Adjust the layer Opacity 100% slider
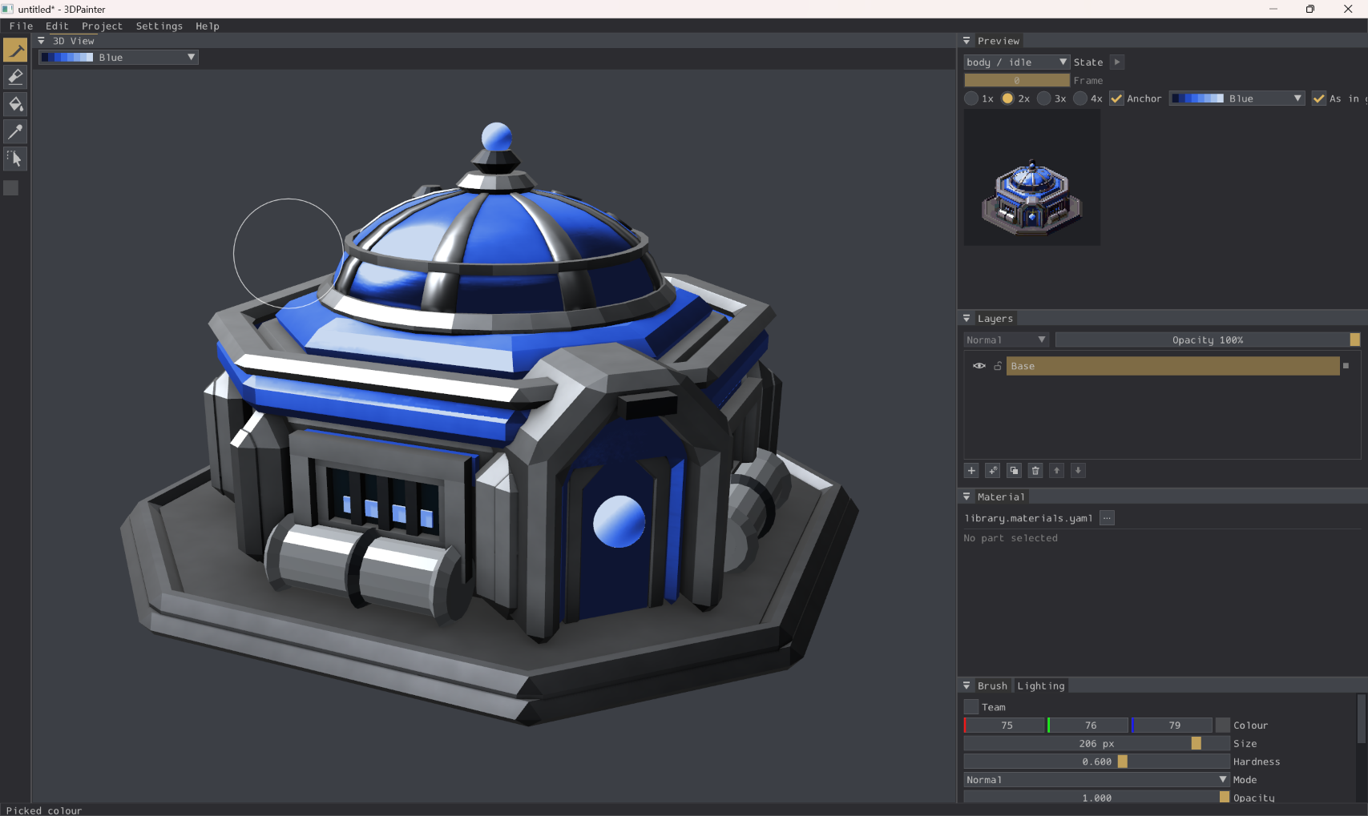The width and height of the screenshot is (1368, 816). pos(1208,340)
